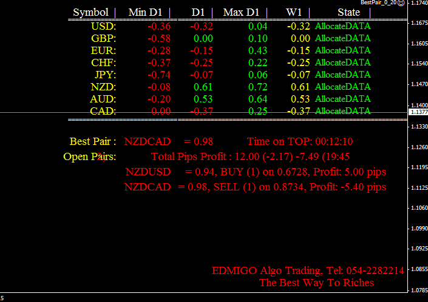Select the GBP: symbol row label
428x302 pixels.
tap(103, 38)
